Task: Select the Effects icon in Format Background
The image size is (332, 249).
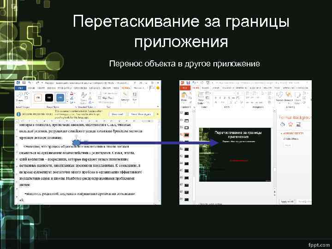Action: 290,125
